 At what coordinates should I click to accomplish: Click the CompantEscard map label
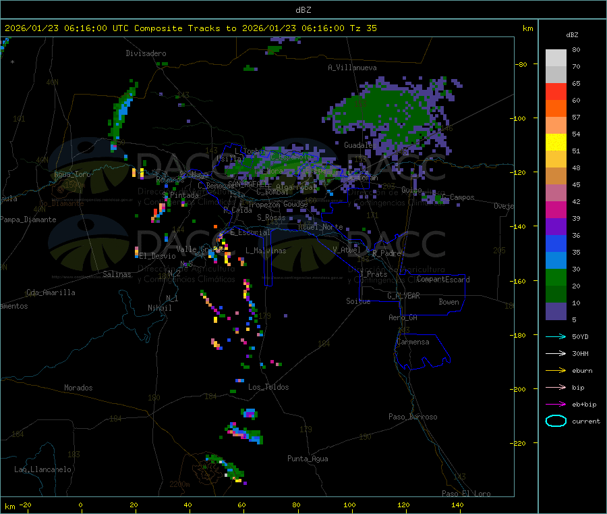click(443, 279)
